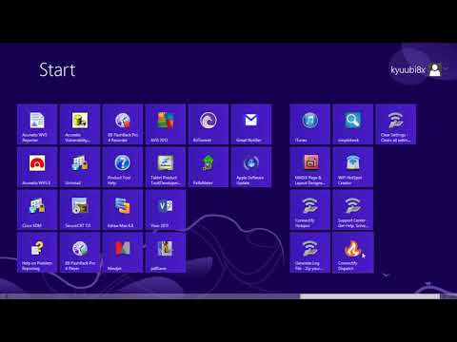The height and width of the screenshot is (342, 457).
Task: Open the Product Tool Help tile
Action: click(123, 167)
